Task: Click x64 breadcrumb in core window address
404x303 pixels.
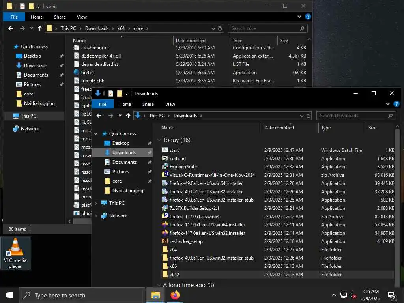Action: pos(121,28)
